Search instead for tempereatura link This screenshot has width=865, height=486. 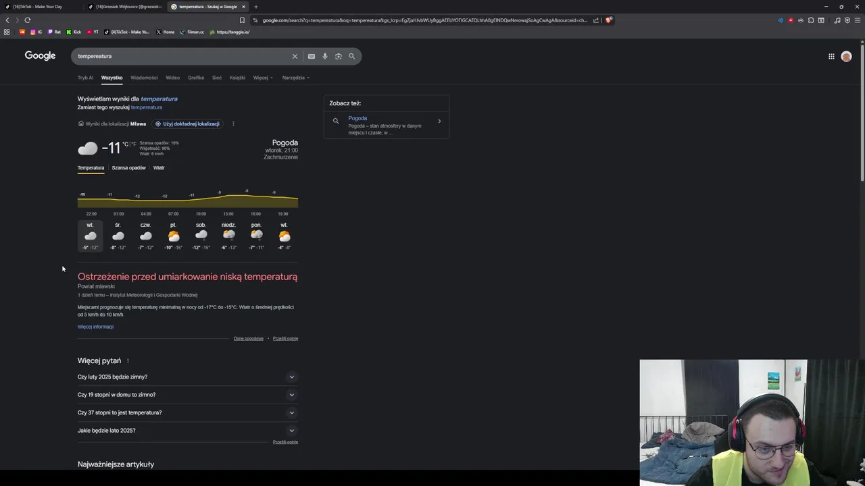tap(146, 107)
